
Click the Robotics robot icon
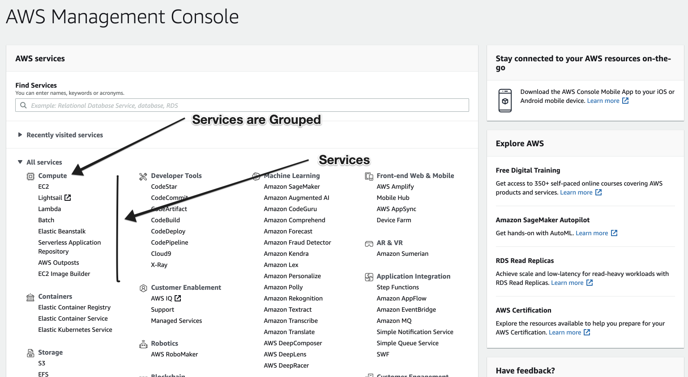pos(143,344)
